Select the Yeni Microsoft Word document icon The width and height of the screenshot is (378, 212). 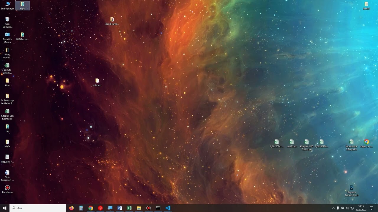(7, 175)
